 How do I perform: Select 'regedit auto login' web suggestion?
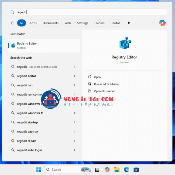tap(44, 150)
